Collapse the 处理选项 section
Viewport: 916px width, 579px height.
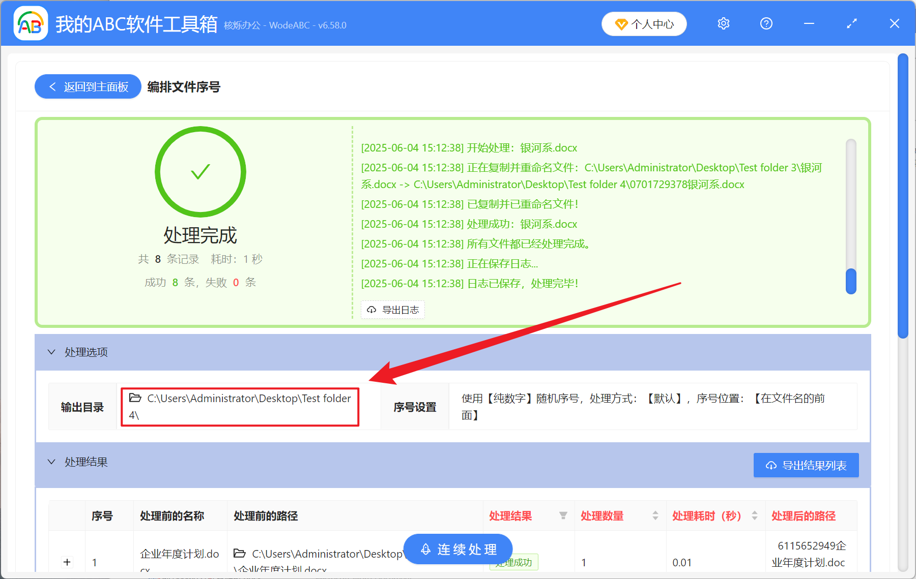[51, 352]
